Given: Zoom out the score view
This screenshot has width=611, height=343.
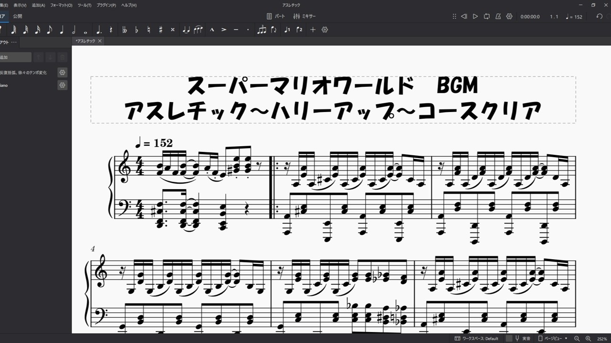Looking at the screenshot, I should click(577, 338).
